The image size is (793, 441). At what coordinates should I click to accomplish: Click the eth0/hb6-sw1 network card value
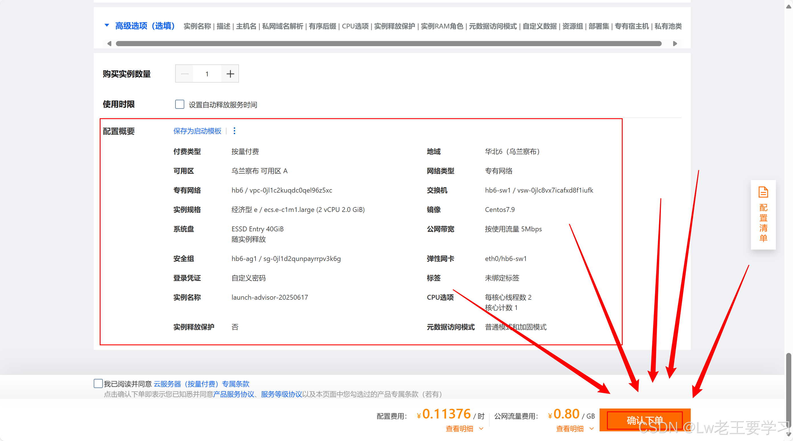tap(506, 259)
